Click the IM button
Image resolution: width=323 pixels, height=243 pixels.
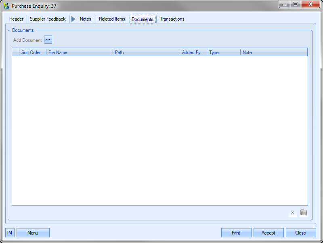(10, 233)
